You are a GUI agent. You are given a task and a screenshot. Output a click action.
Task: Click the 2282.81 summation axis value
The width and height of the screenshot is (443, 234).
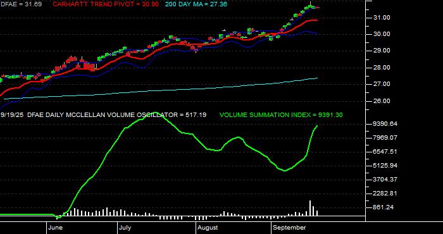(385, 194)
